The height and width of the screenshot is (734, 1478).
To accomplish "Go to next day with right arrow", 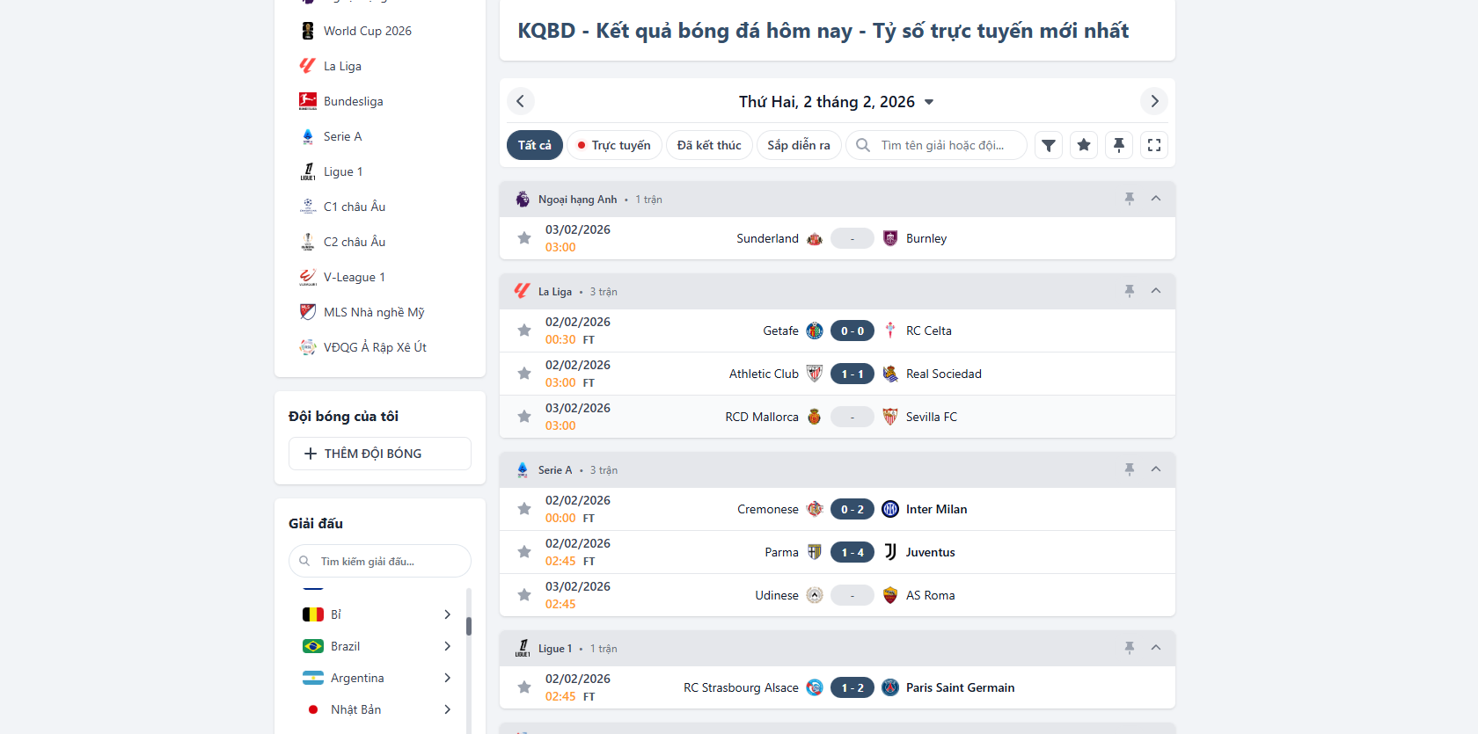I will click(x=1154, y=101).
